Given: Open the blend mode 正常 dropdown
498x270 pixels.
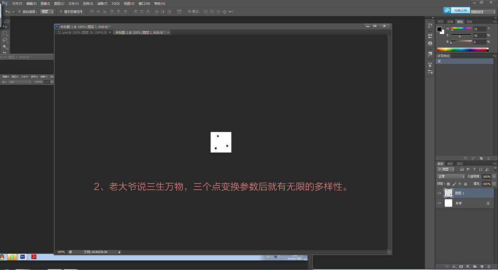Looking at the screenshot, I should pos(451,177).
